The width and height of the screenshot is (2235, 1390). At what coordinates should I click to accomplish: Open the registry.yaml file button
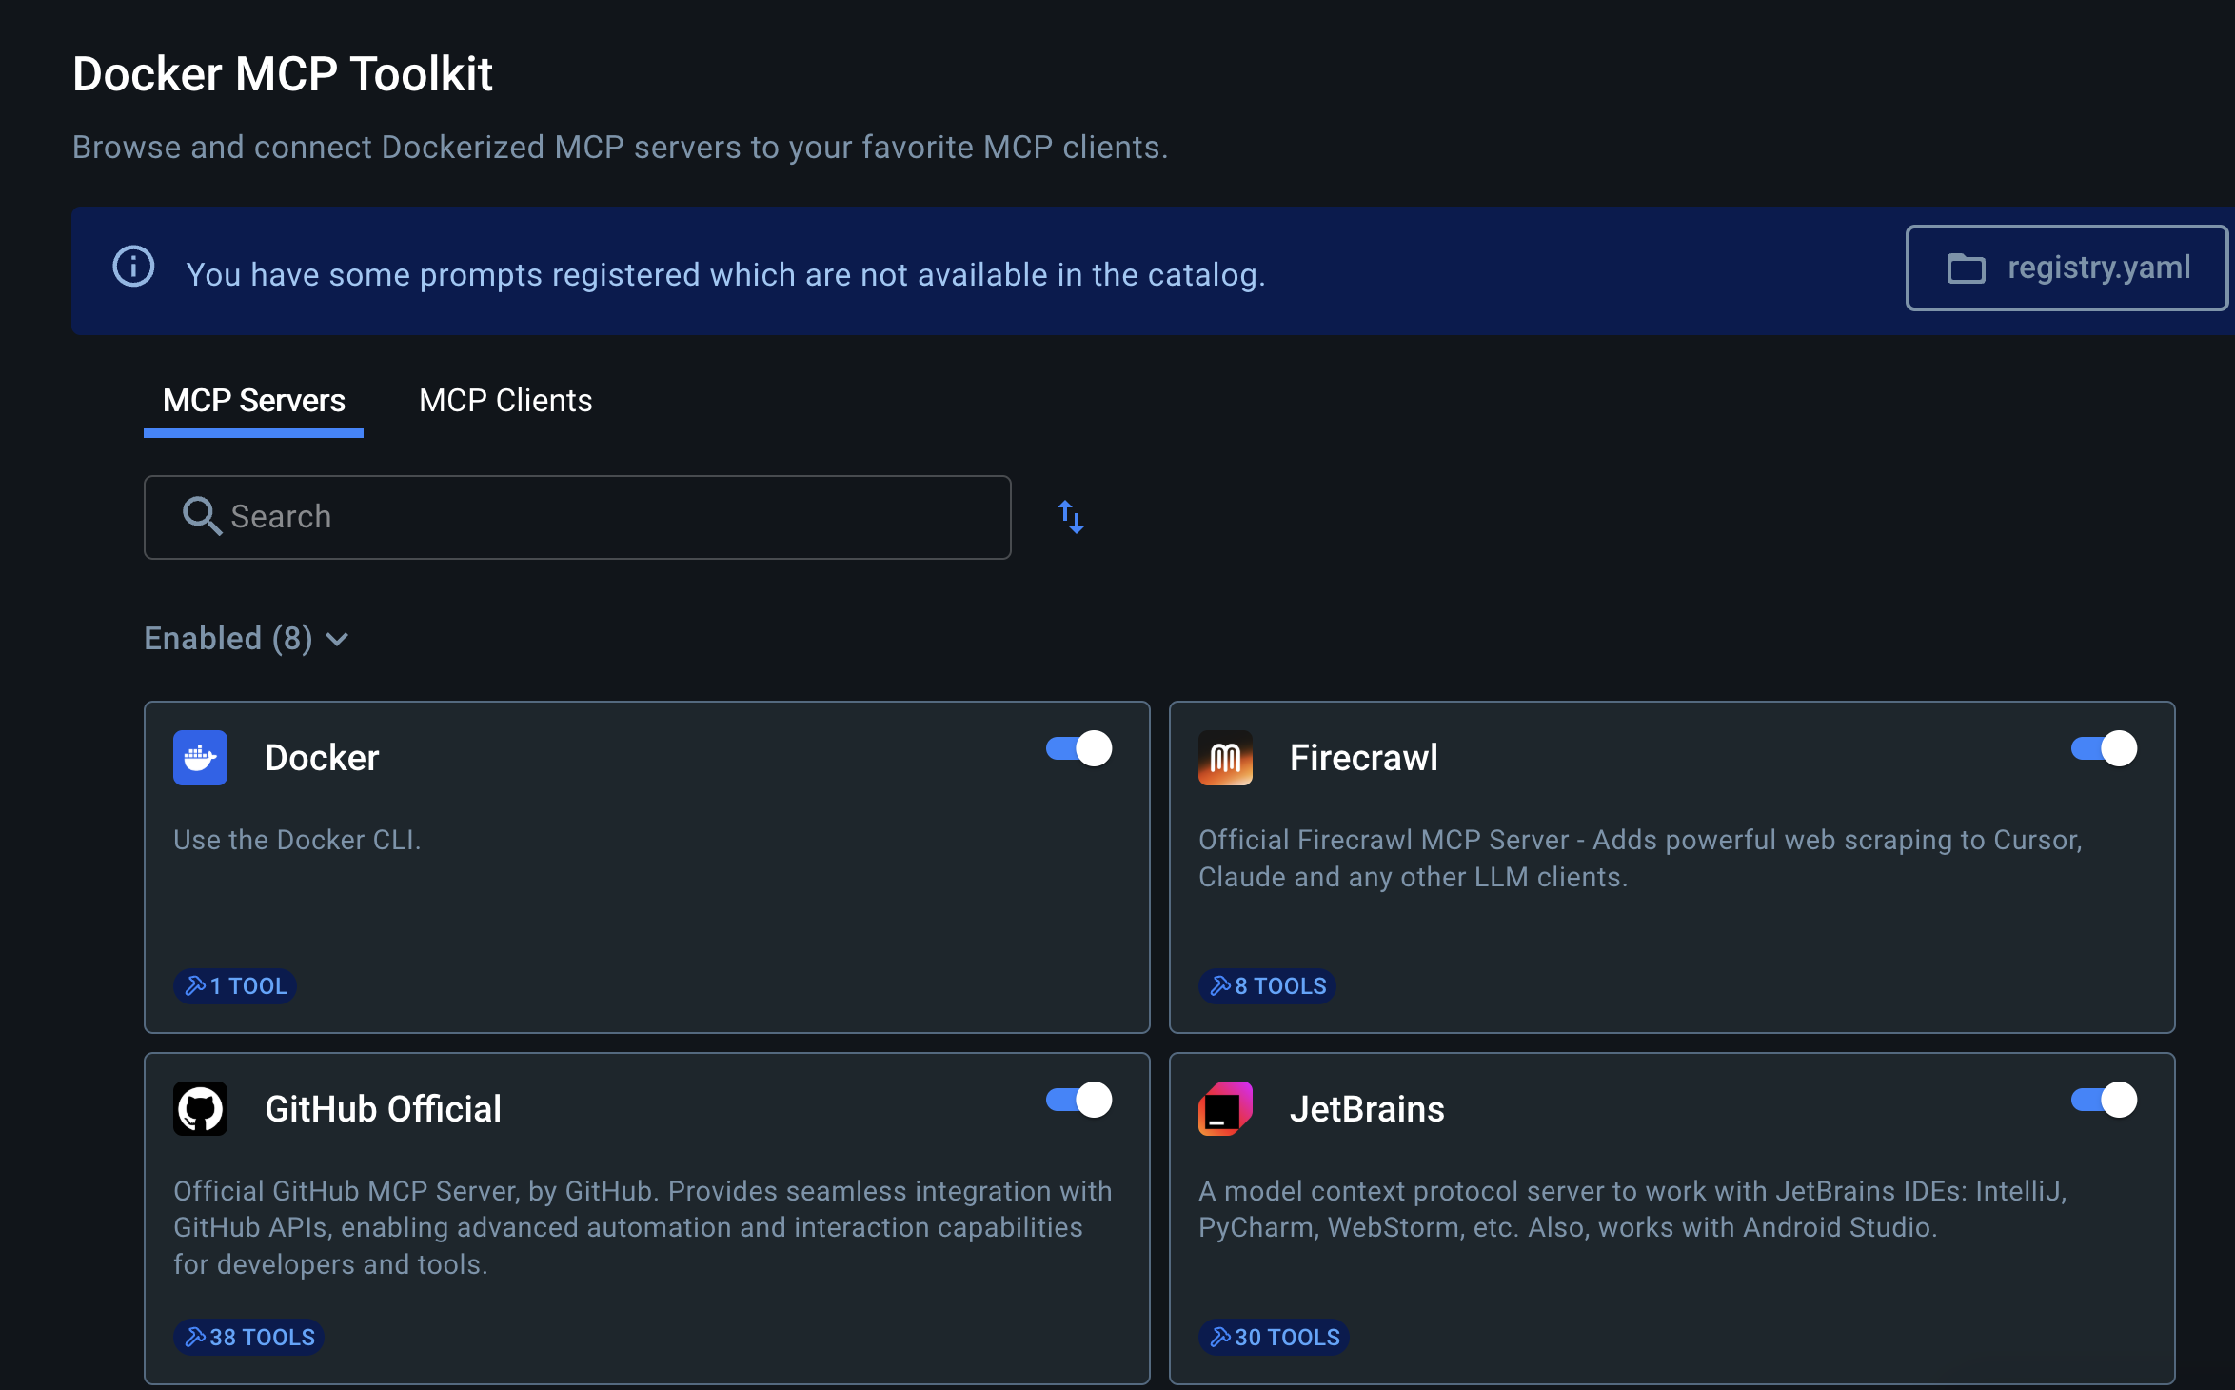(2067, 268)
